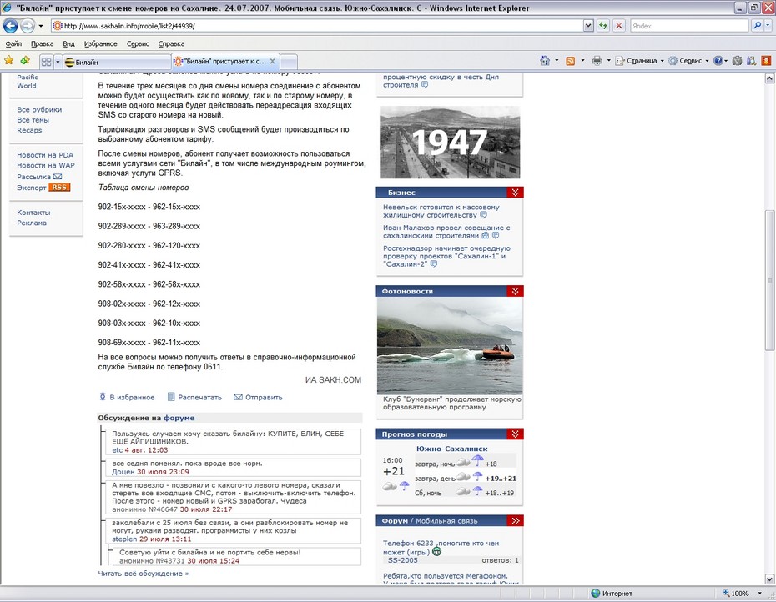
Task: Open Новости на PDA link
Action: 45,155
